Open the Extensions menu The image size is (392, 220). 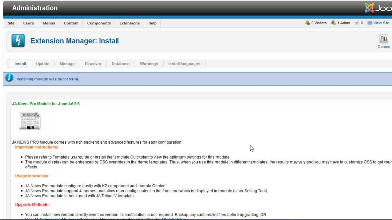130,23
